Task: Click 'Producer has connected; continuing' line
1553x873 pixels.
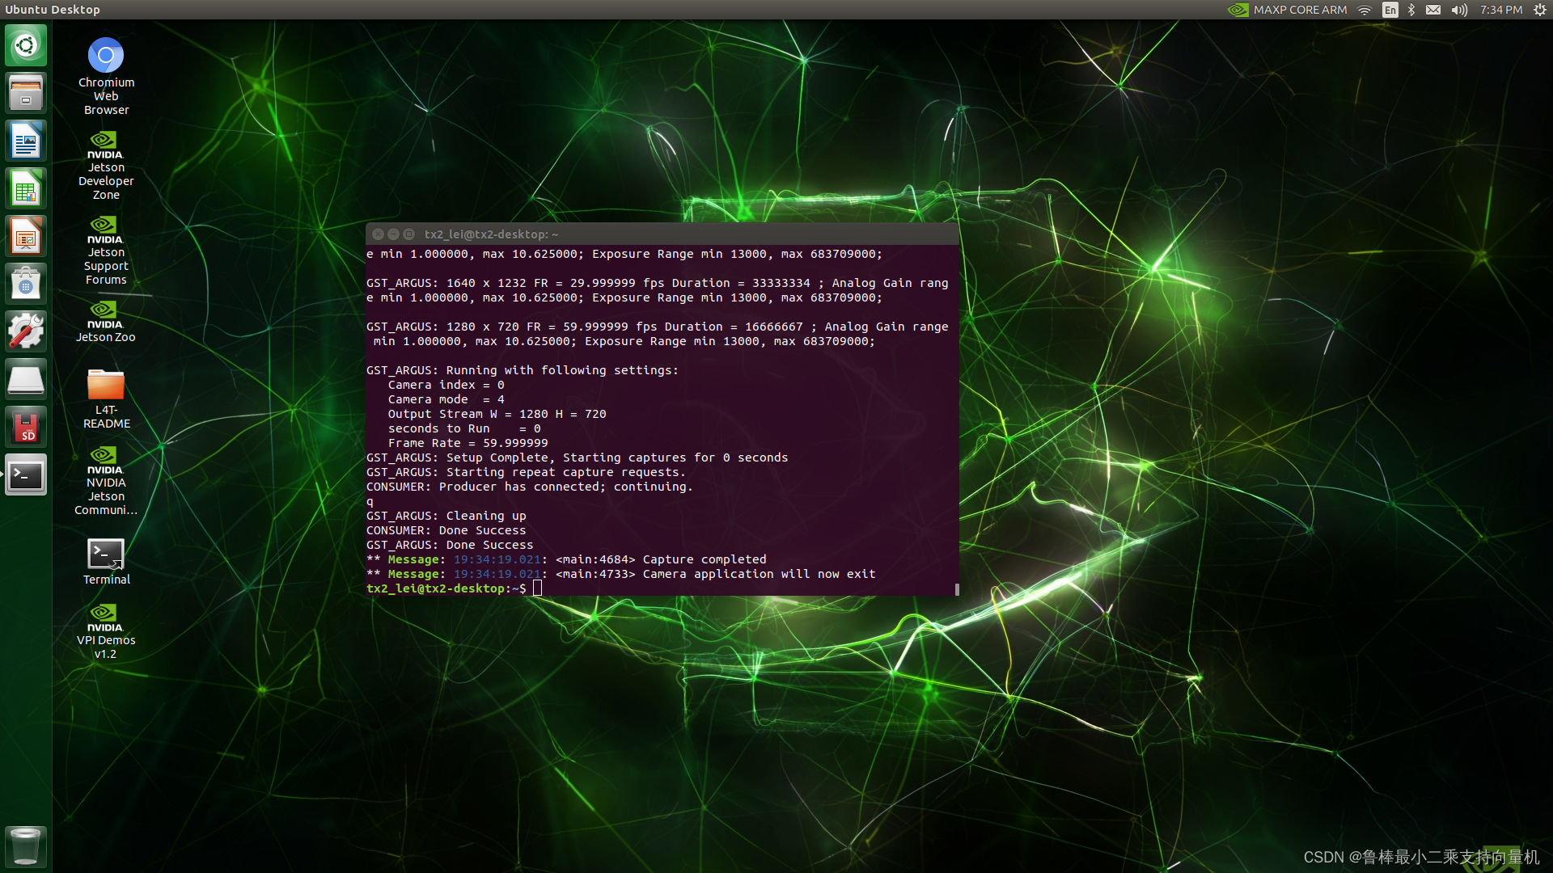Action: click(530, 487)
